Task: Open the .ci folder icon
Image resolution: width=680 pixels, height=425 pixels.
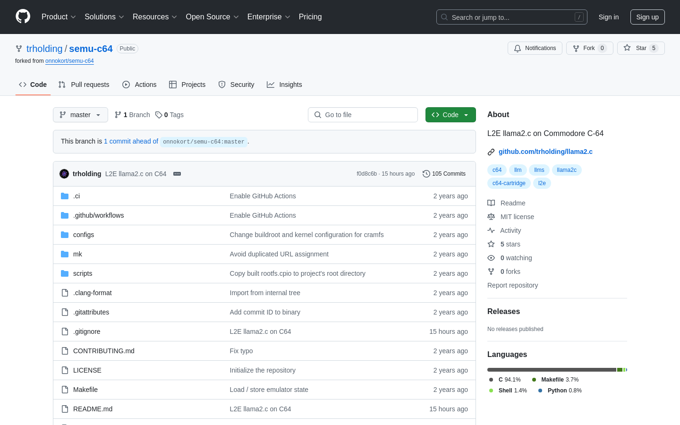Action: pos(65,196)
